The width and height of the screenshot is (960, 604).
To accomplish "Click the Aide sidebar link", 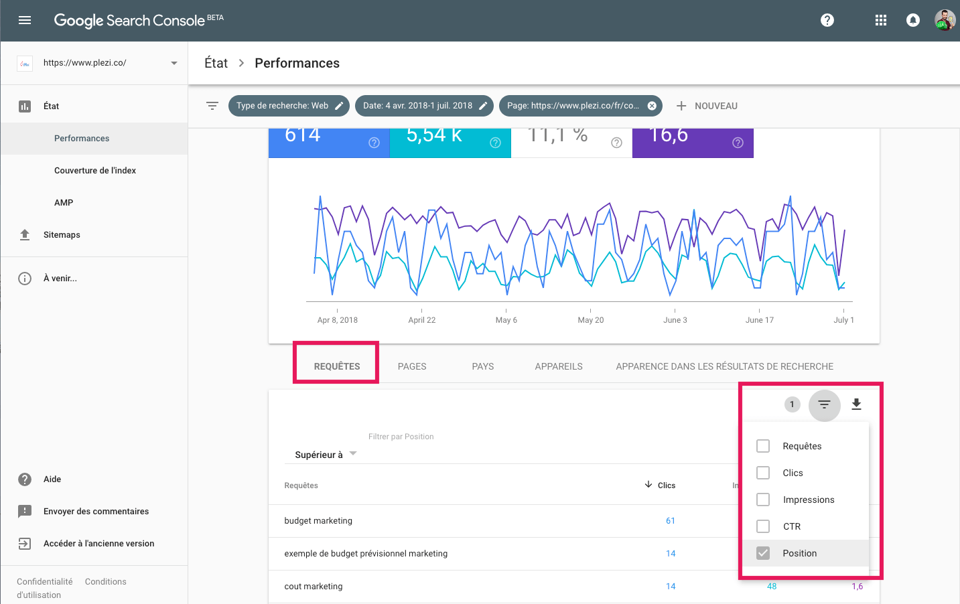I will point(52,479).
